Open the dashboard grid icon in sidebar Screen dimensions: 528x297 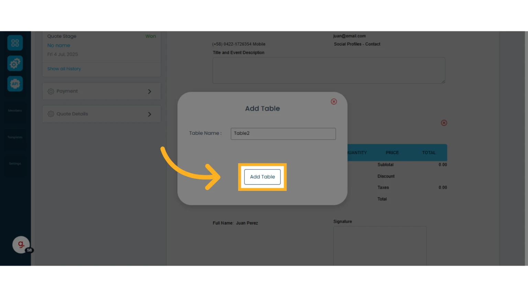[15, 43]
